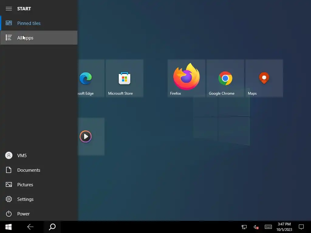This screenshot has height=233, width=311.
Task: Click the All apps list icon
Action: coord(9,38)
